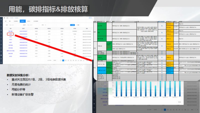Open page-size dropdown in lower dimmed table

156,109
